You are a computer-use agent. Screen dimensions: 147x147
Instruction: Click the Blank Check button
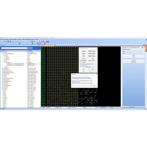coord(134,62)
